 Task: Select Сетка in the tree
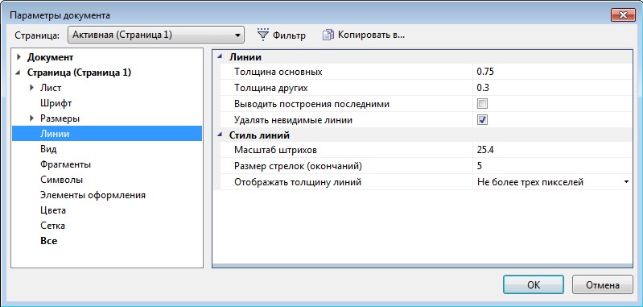pos(52,226)
